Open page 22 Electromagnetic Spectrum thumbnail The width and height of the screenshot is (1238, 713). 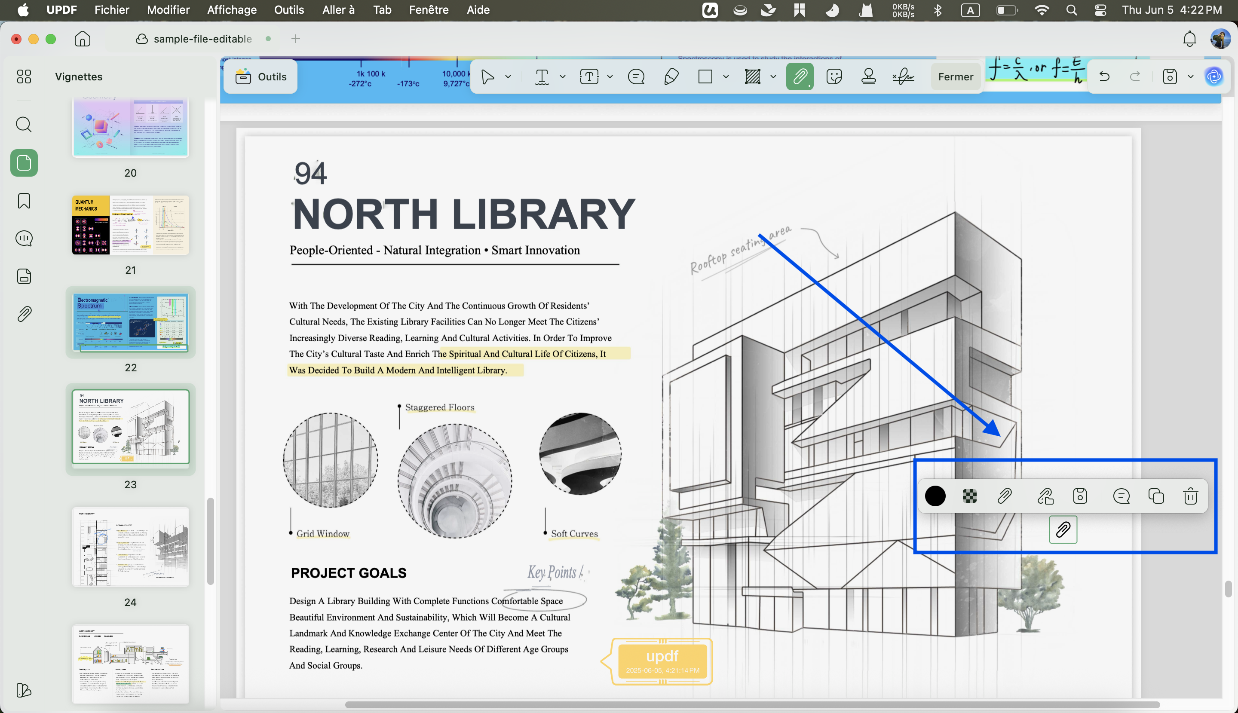[131, 322]
